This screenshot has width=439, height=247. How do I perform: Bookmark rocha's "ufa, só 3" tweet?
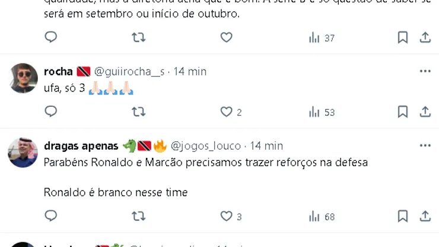[x=402, y=111]
